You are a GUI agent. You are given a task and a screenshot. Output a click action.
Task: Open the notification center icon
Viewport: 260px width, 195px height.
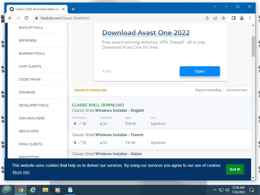point(252,190)
